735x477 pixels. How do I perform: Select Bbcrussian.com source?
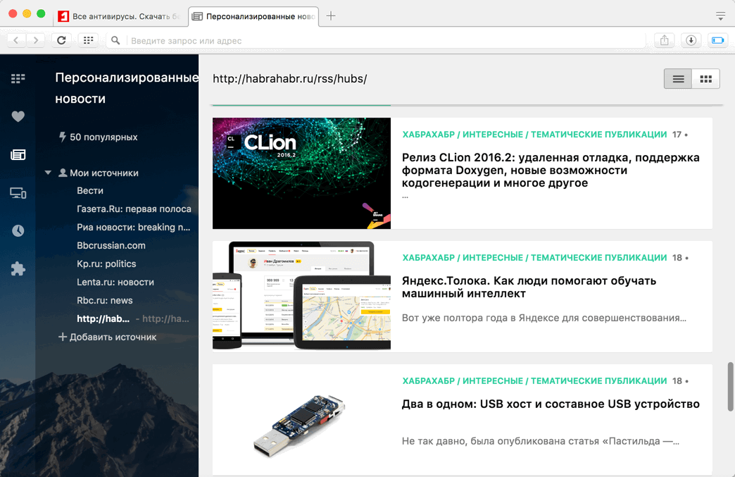[x=111, y=245]
